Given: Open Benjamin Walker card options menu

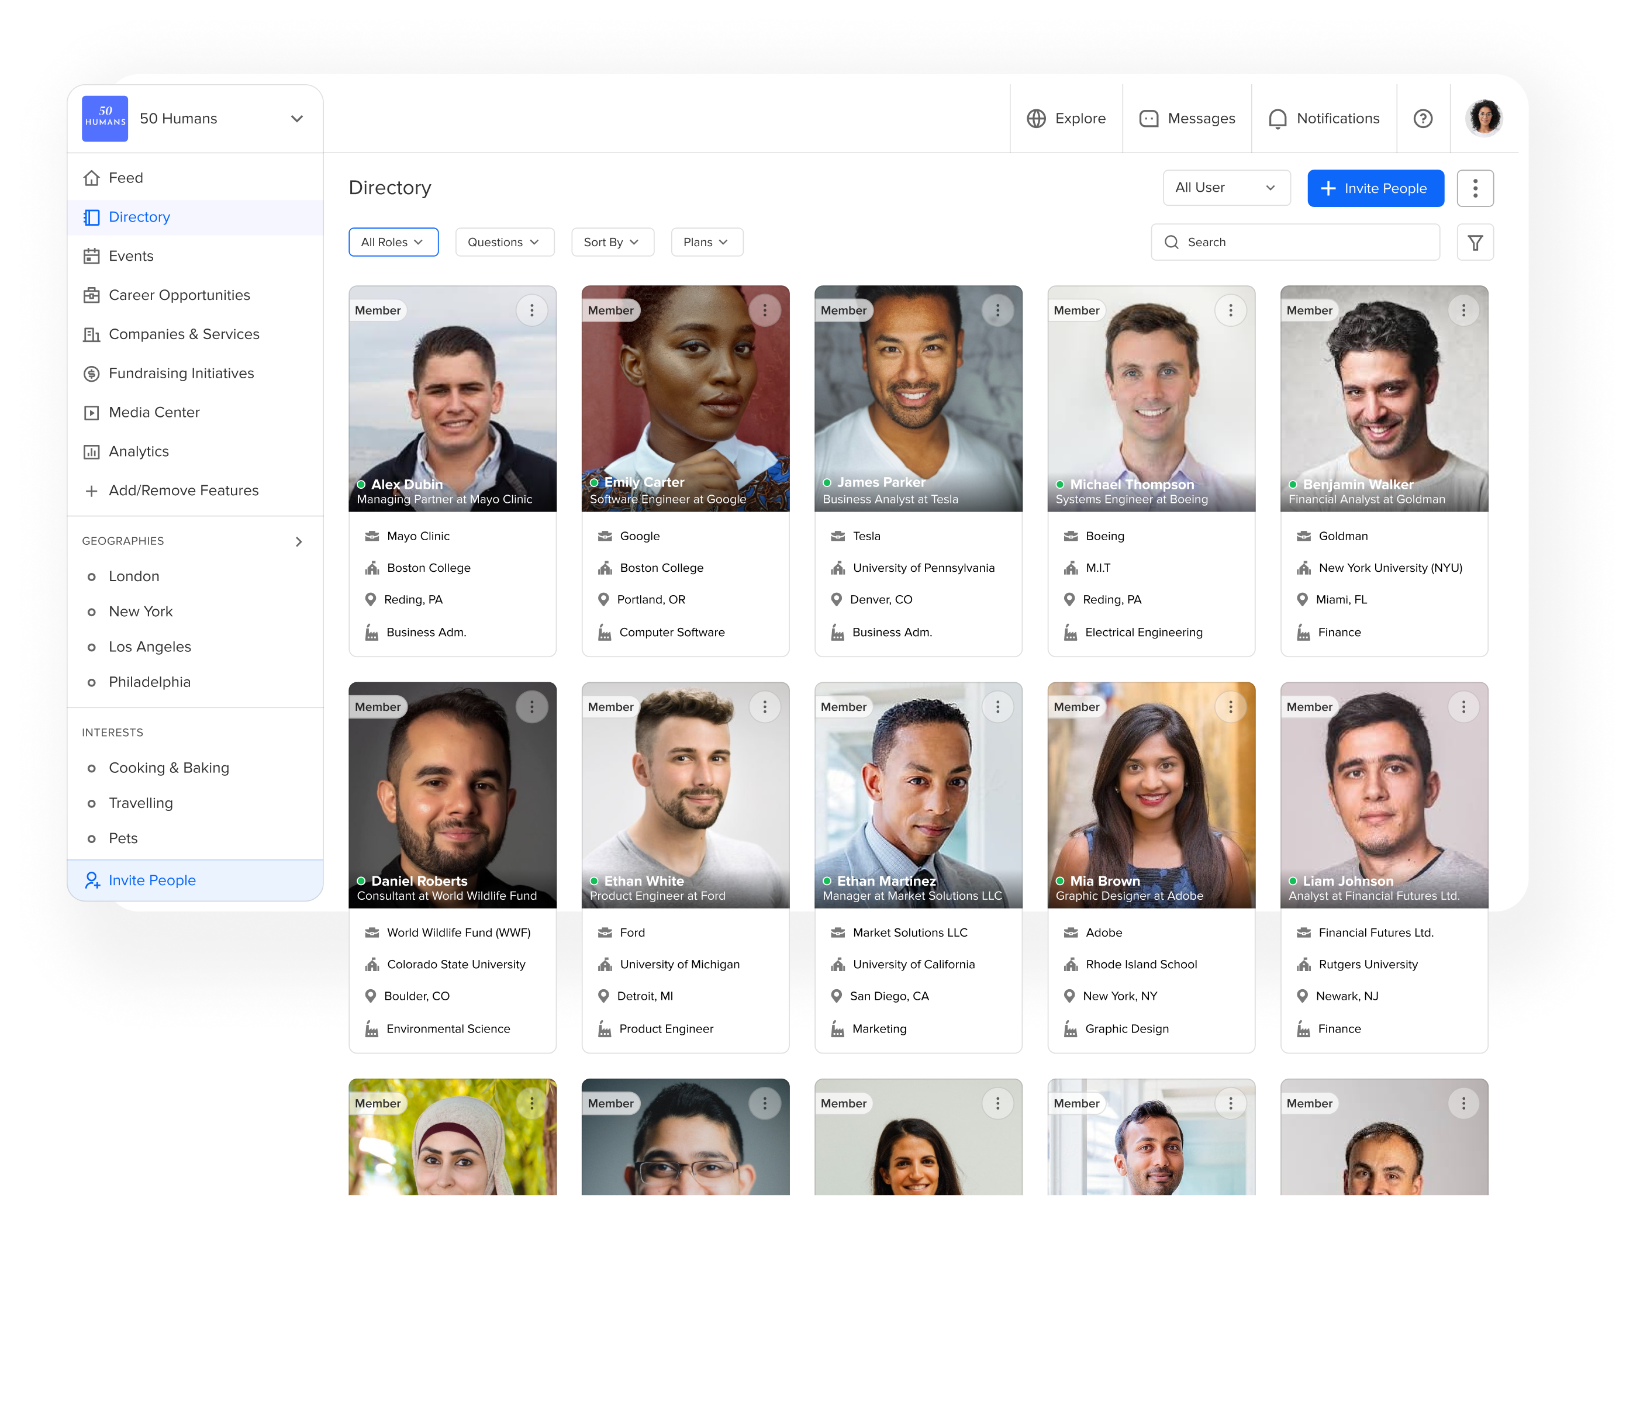Looking at the screenshot, I should click(x=1463, y=310).
